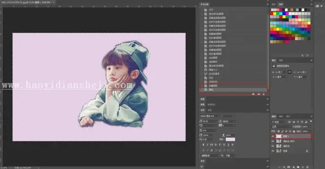Click the link width and height chain icon
This screenshot has width=325, height=169.
pyautogui.click(x=290, y=72)
